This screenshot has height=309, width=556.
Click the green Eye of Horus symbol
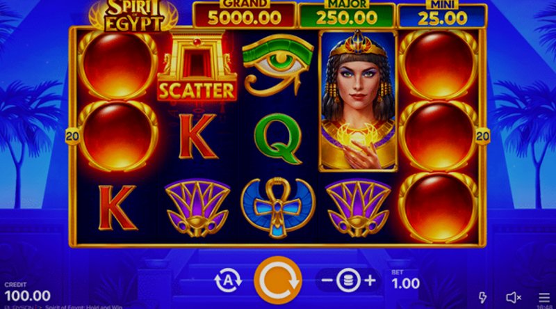(277, 65)
